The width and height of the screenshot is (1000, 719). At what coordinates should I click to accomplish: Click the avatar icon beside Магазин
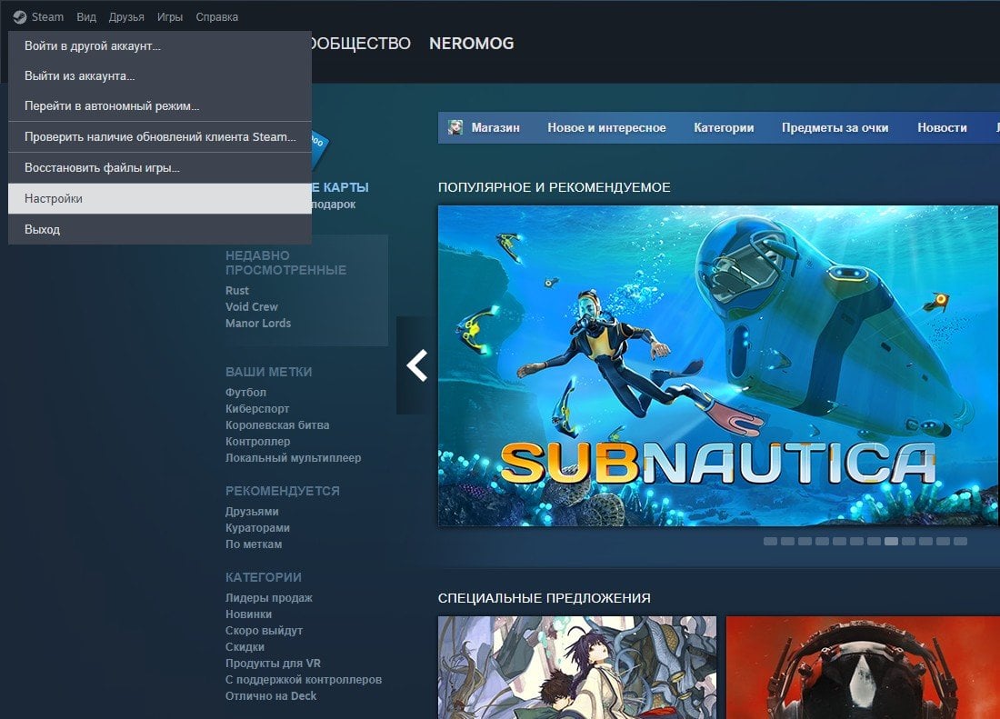455,127
